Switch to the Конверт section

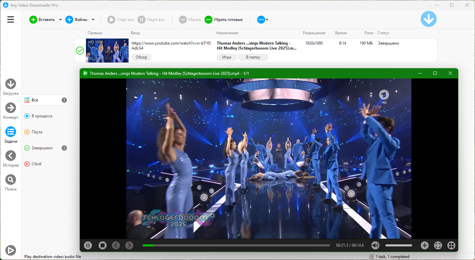click(x=11, y=111)
